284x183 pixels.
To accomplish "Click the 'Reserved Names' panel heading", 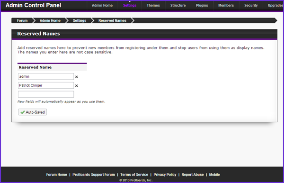I will coord(39,34).
